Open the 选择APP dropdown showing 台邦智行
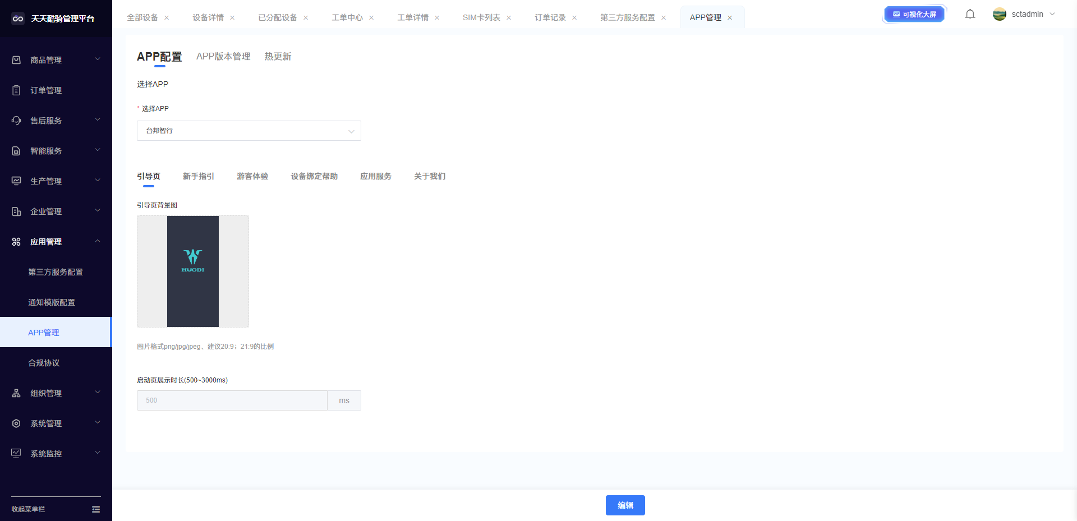 click(x=248, y=131)
